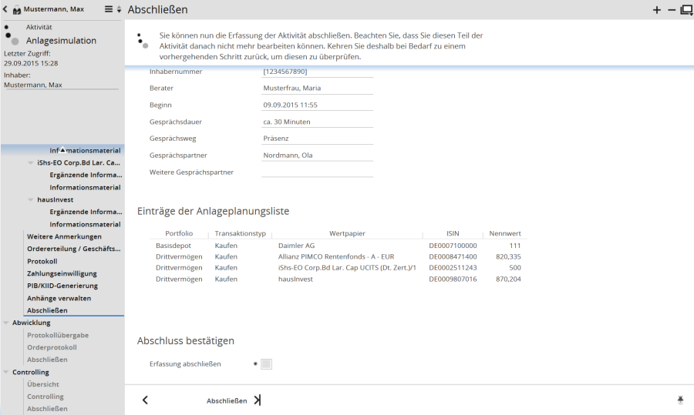Screen dimensions: 694x415
Task: Click the Weitere Gesprächspartner input field
Action: tap(317, 172)
